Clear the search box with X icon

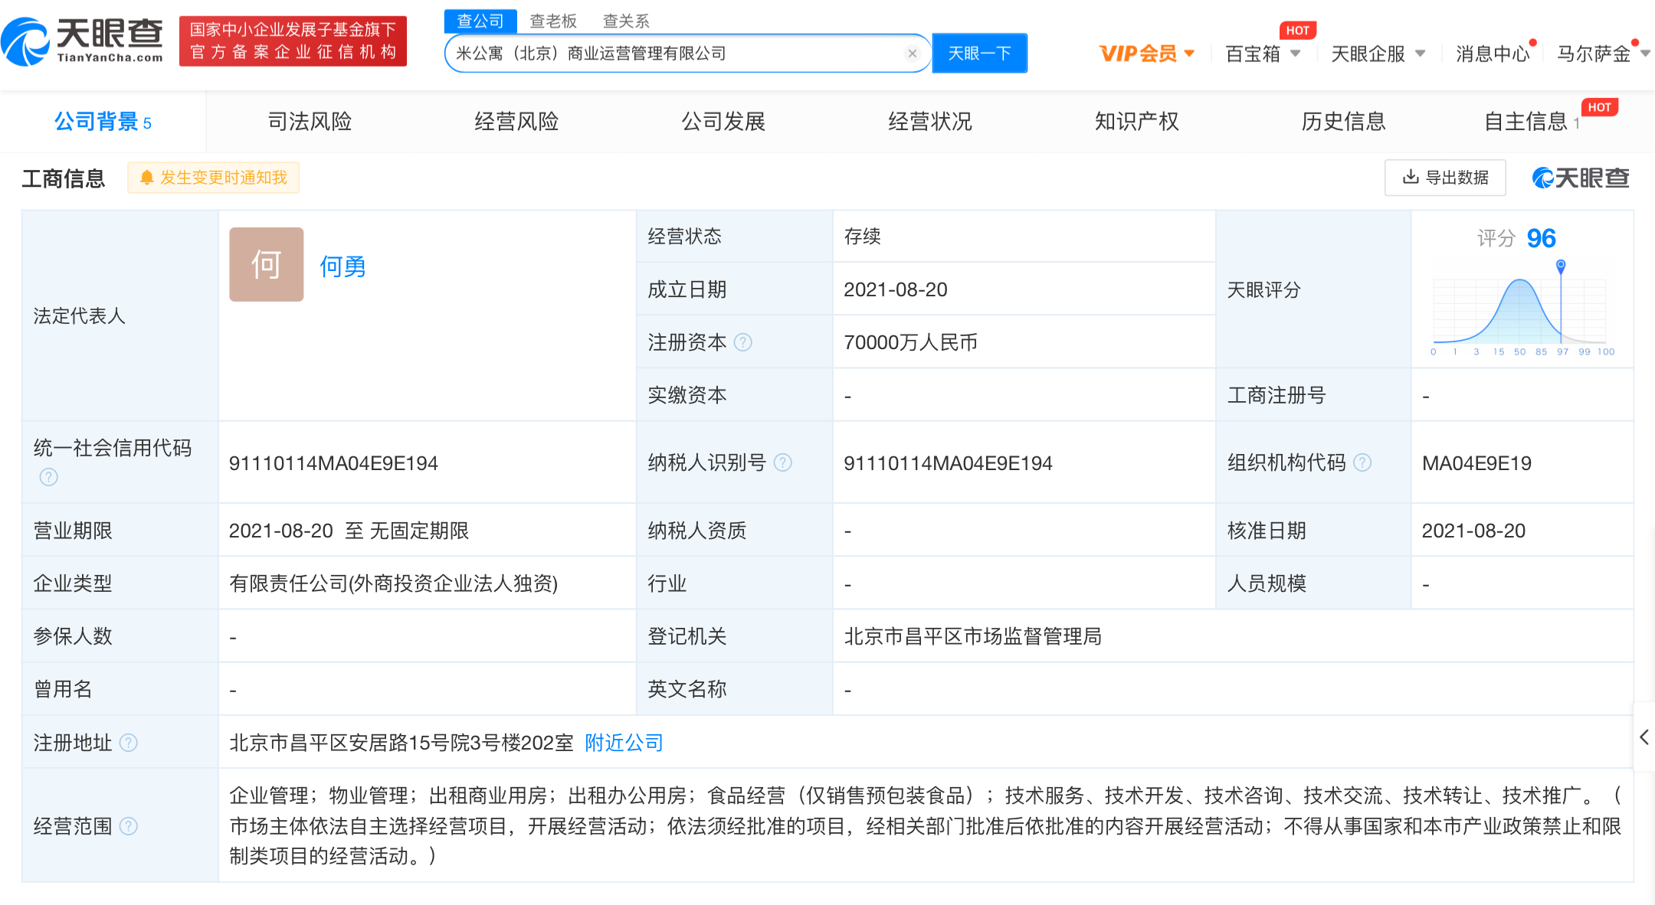point(912,54)
